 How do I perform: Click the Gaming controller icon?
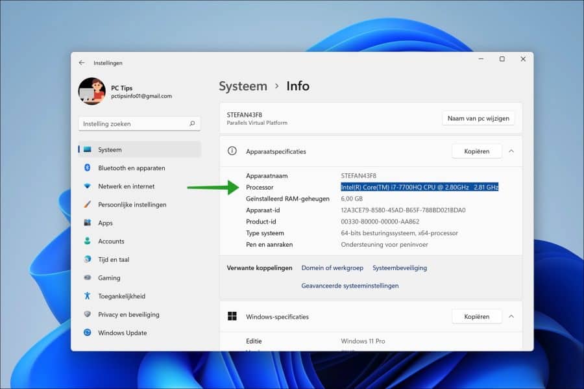(x=88, y=277)
